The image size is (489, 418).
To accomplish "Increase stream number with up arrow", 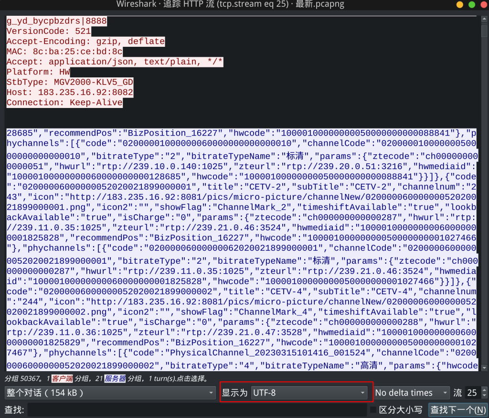I will click(x=484, y=389).
